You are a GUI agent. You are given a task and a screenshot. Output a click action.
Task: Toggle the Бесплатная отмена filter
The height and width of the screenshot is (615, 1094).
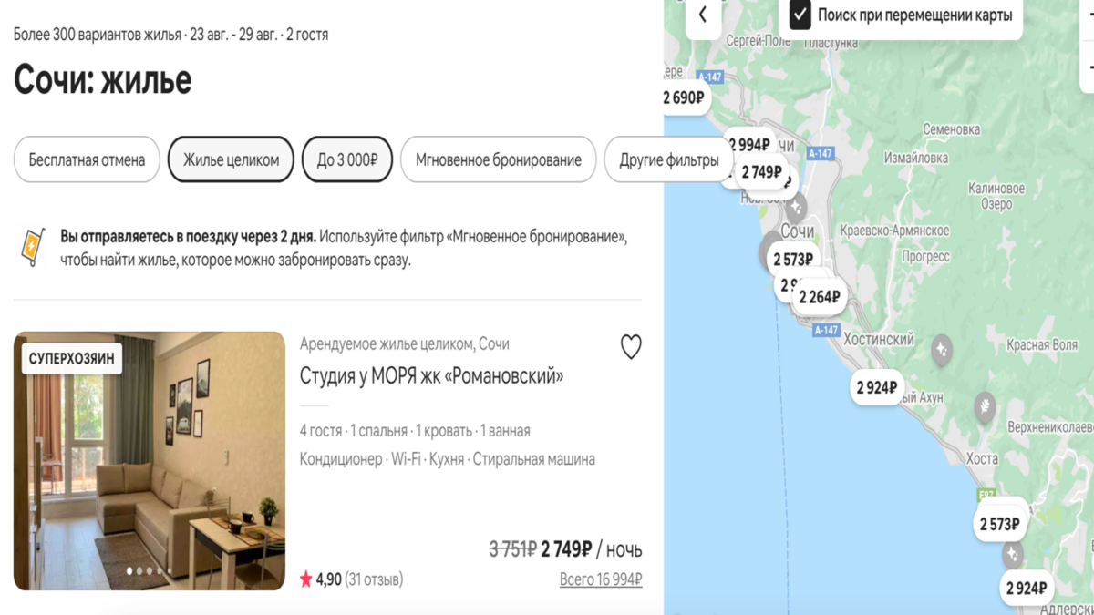click(x=87, y=159)
